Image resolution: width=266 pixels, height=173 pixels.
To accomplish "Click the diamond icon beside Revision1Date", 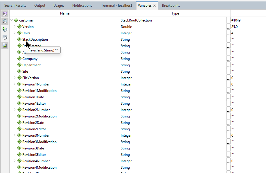I will pyautogui.click(x=19, y=97).
